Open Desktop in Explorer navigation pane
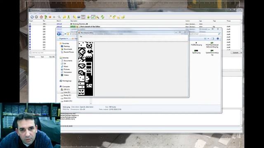The width and height of the screenshot is (264, 148). (x=66, y=46)
